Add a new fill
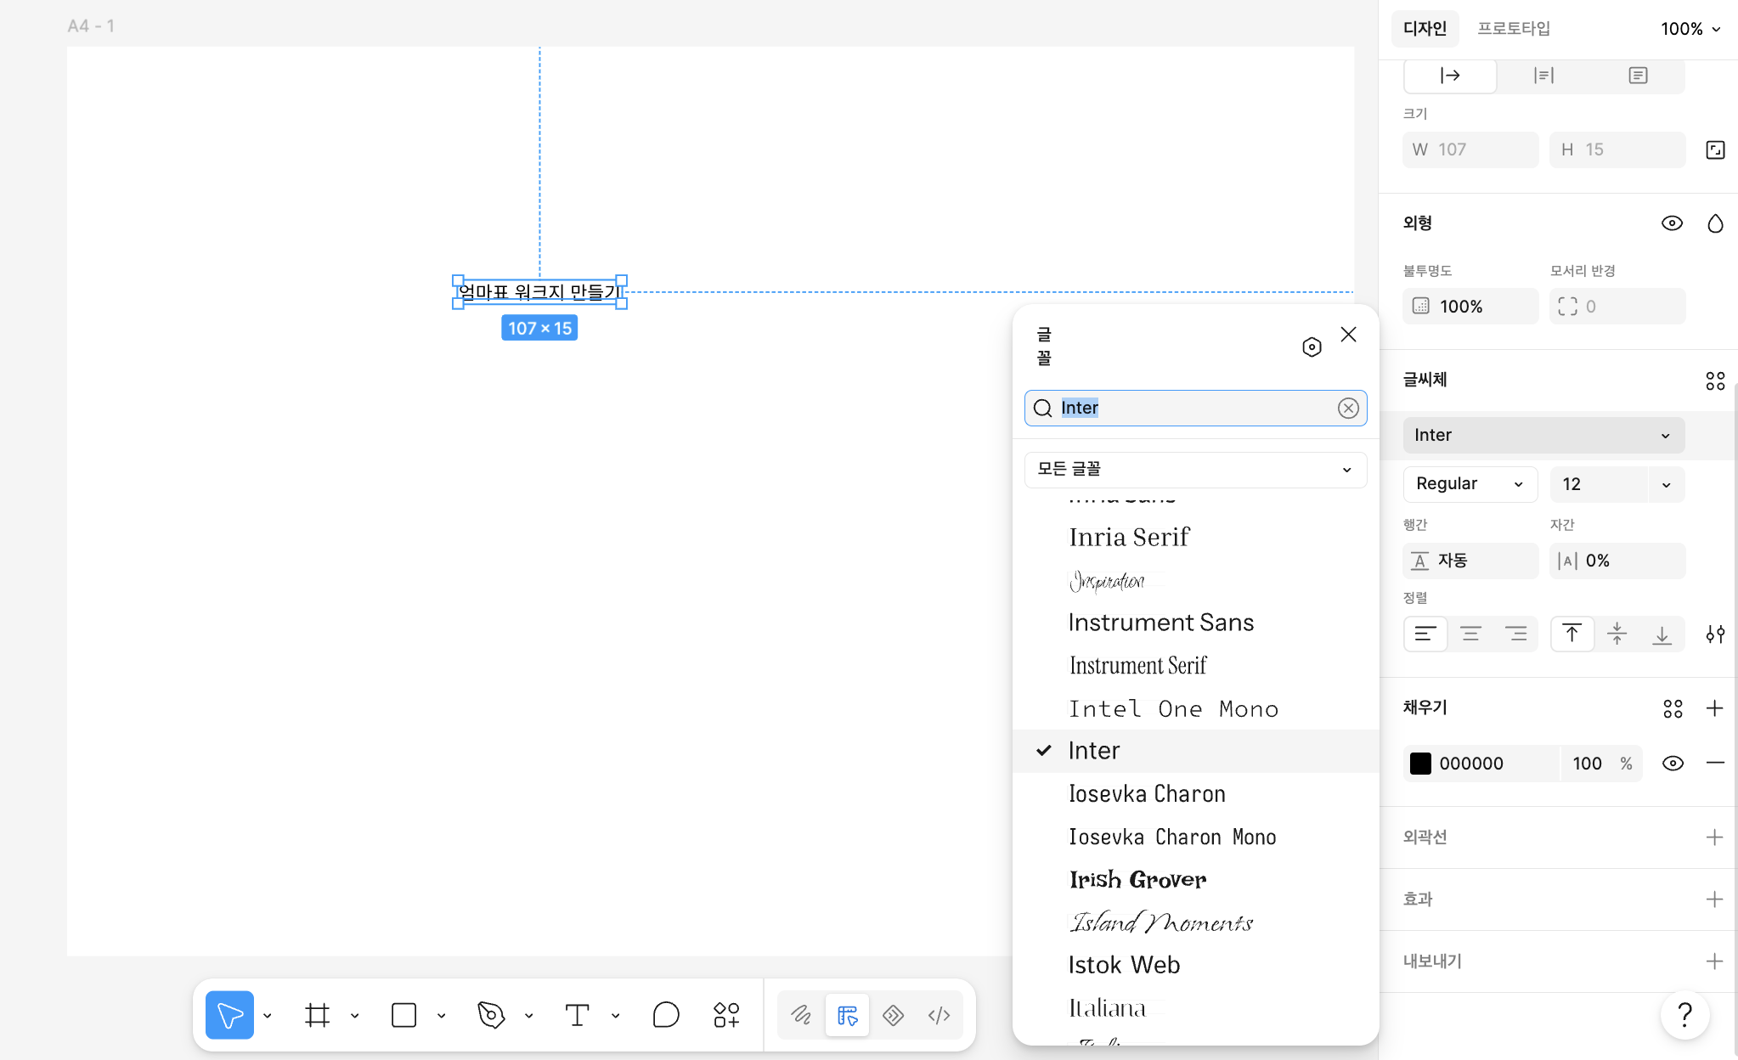The height and width of the screenshot is (1060, 1738). [x=1715, y=708]
